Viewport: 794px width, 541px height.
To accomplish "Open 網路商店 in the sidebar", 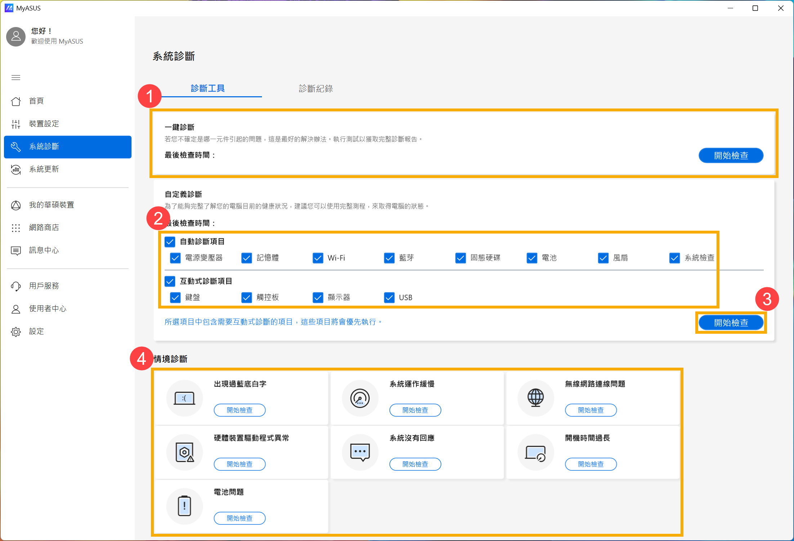I will (44, 228).
